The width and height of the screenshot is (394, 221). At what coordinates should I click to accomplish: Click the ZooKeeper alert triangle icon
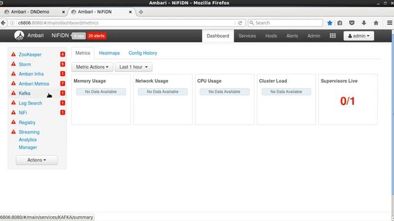pyautogui.click(x=14, y=54)
